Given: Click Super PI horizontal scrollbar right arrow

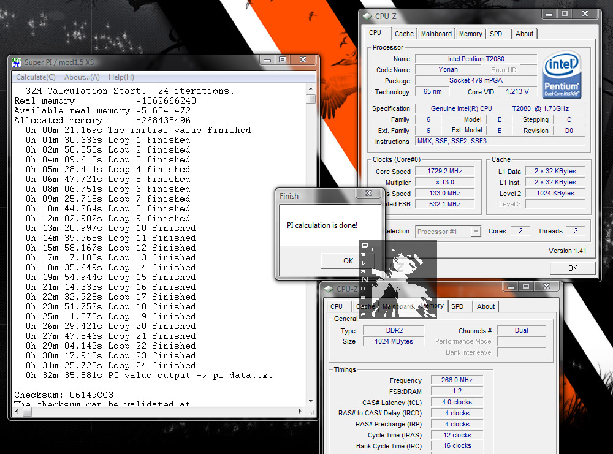Looking at the screenshot, I should coord(300,411).
